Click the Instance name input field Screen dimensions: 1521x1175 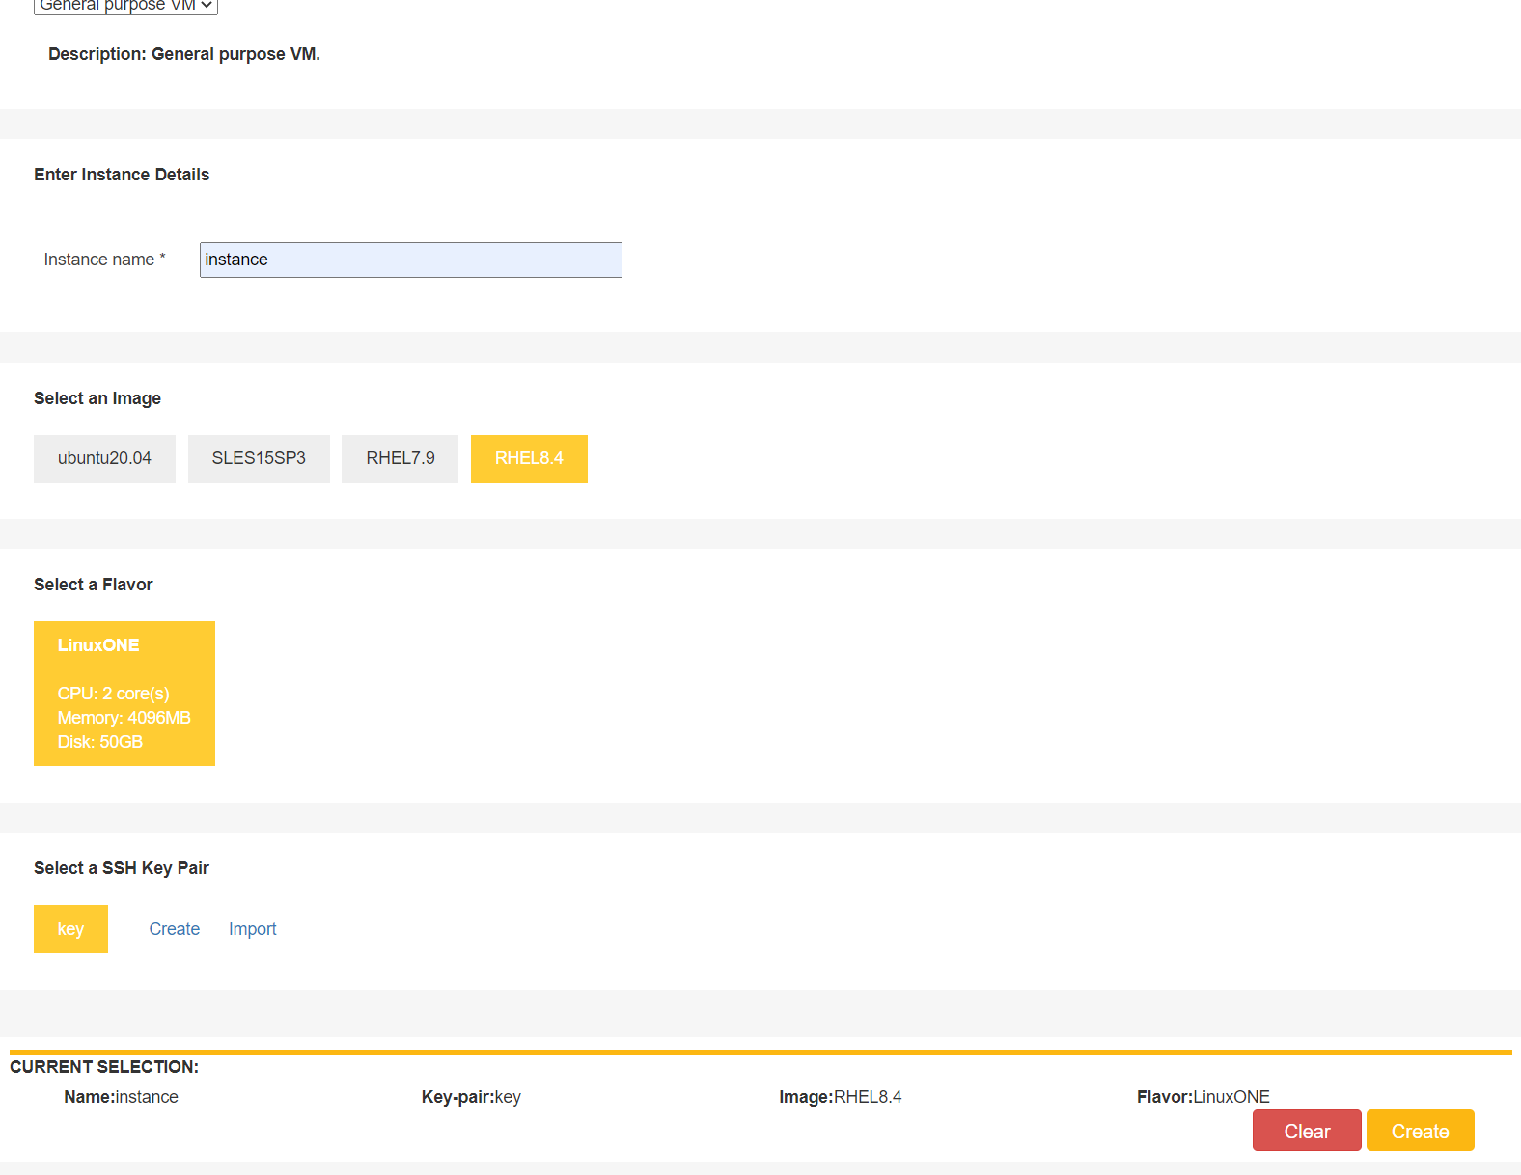411,260
